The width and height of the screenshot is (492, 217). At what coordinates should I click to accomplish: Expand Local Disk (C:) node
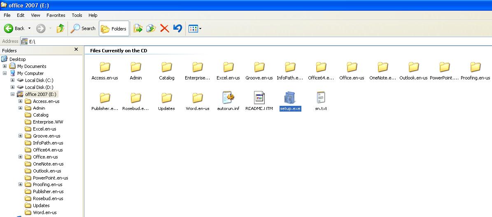[x=12, y=80]
